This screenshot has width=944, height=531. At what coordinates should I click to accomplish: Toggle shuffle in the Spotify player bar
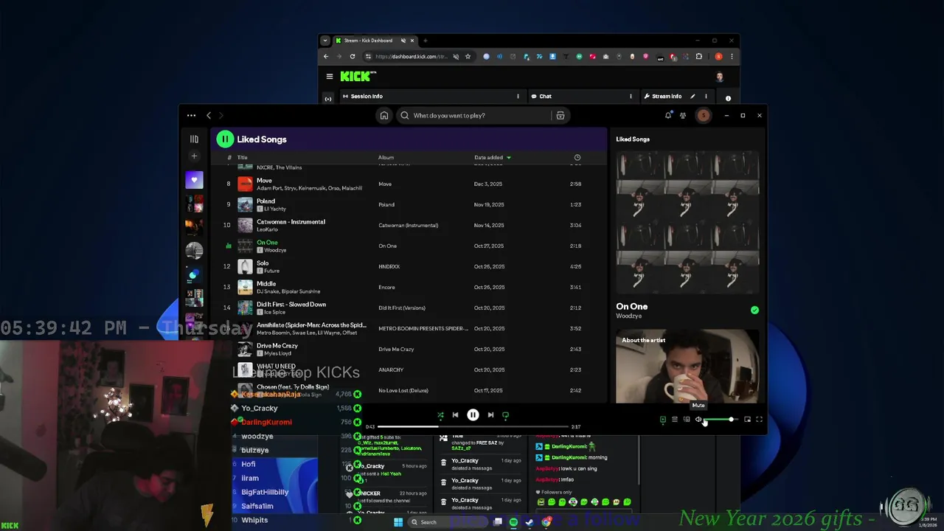coord(440,415)
